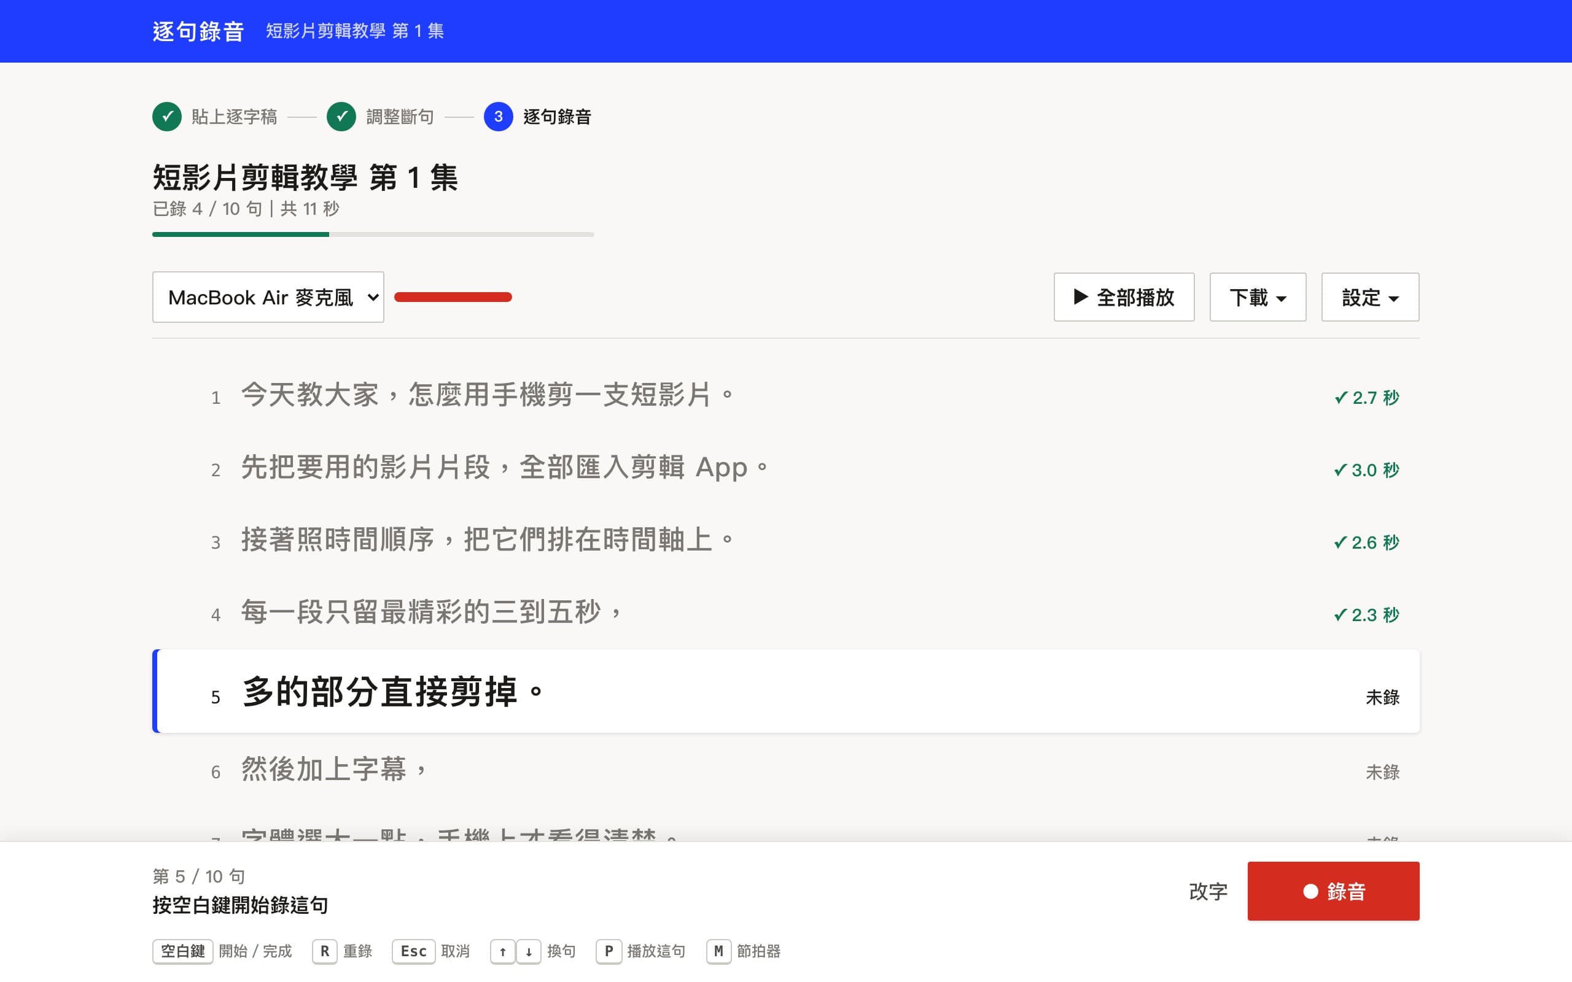This screenshot has height=982, width=1572.
Task: Select sentence 6 然後加上字幕
Action: [x=786, y=770]
